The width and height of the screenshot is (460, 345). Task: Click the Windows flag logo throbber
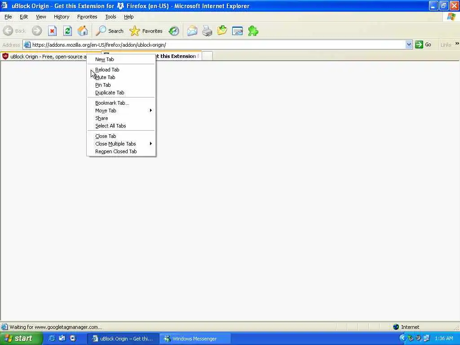(x=451, y=17)
